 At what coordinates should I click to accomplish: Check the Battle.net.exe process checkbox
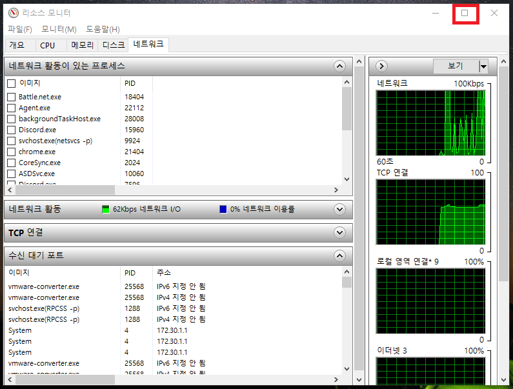[x=12, y=97]
